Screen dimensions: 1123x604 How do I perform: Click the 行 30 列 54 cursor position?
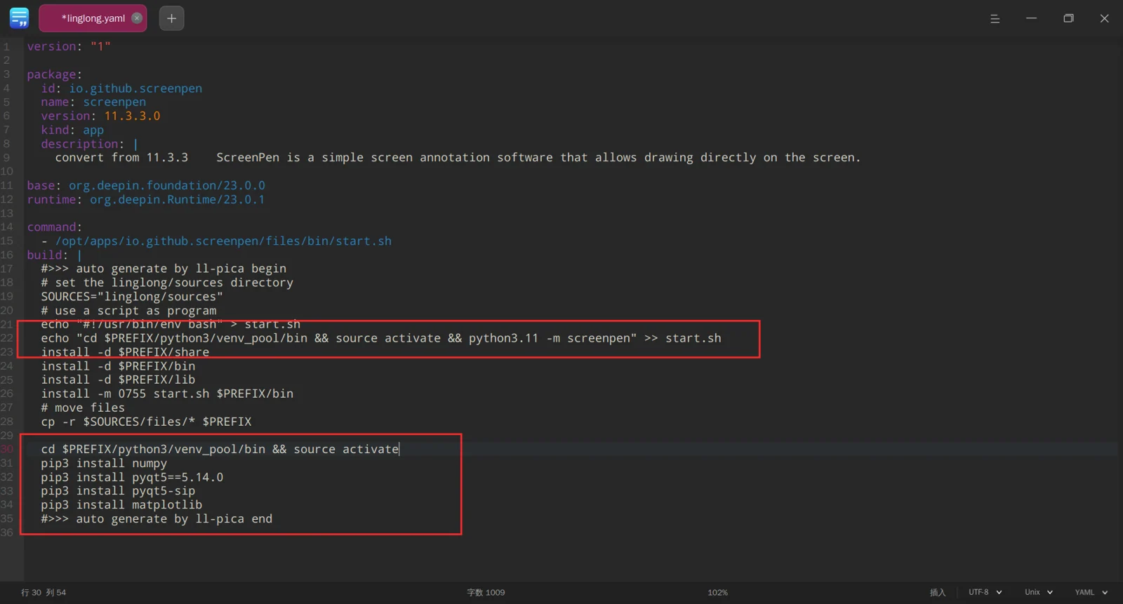[x=44, y=592]
